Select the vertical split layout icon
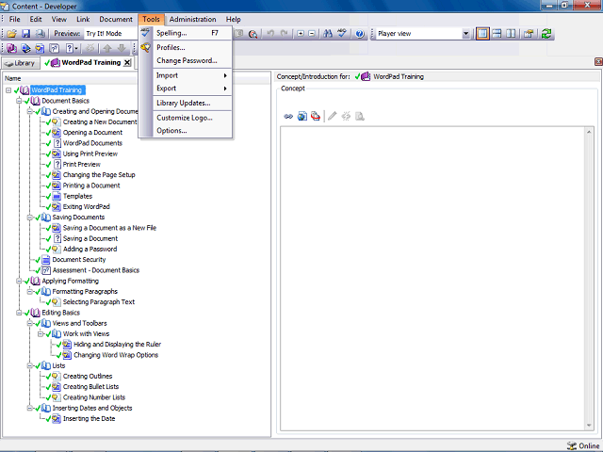 (511, 34)
